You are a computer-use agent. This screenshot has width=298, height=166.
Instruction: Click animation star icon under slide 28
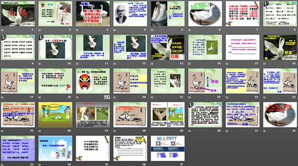(x=115, y=131)
